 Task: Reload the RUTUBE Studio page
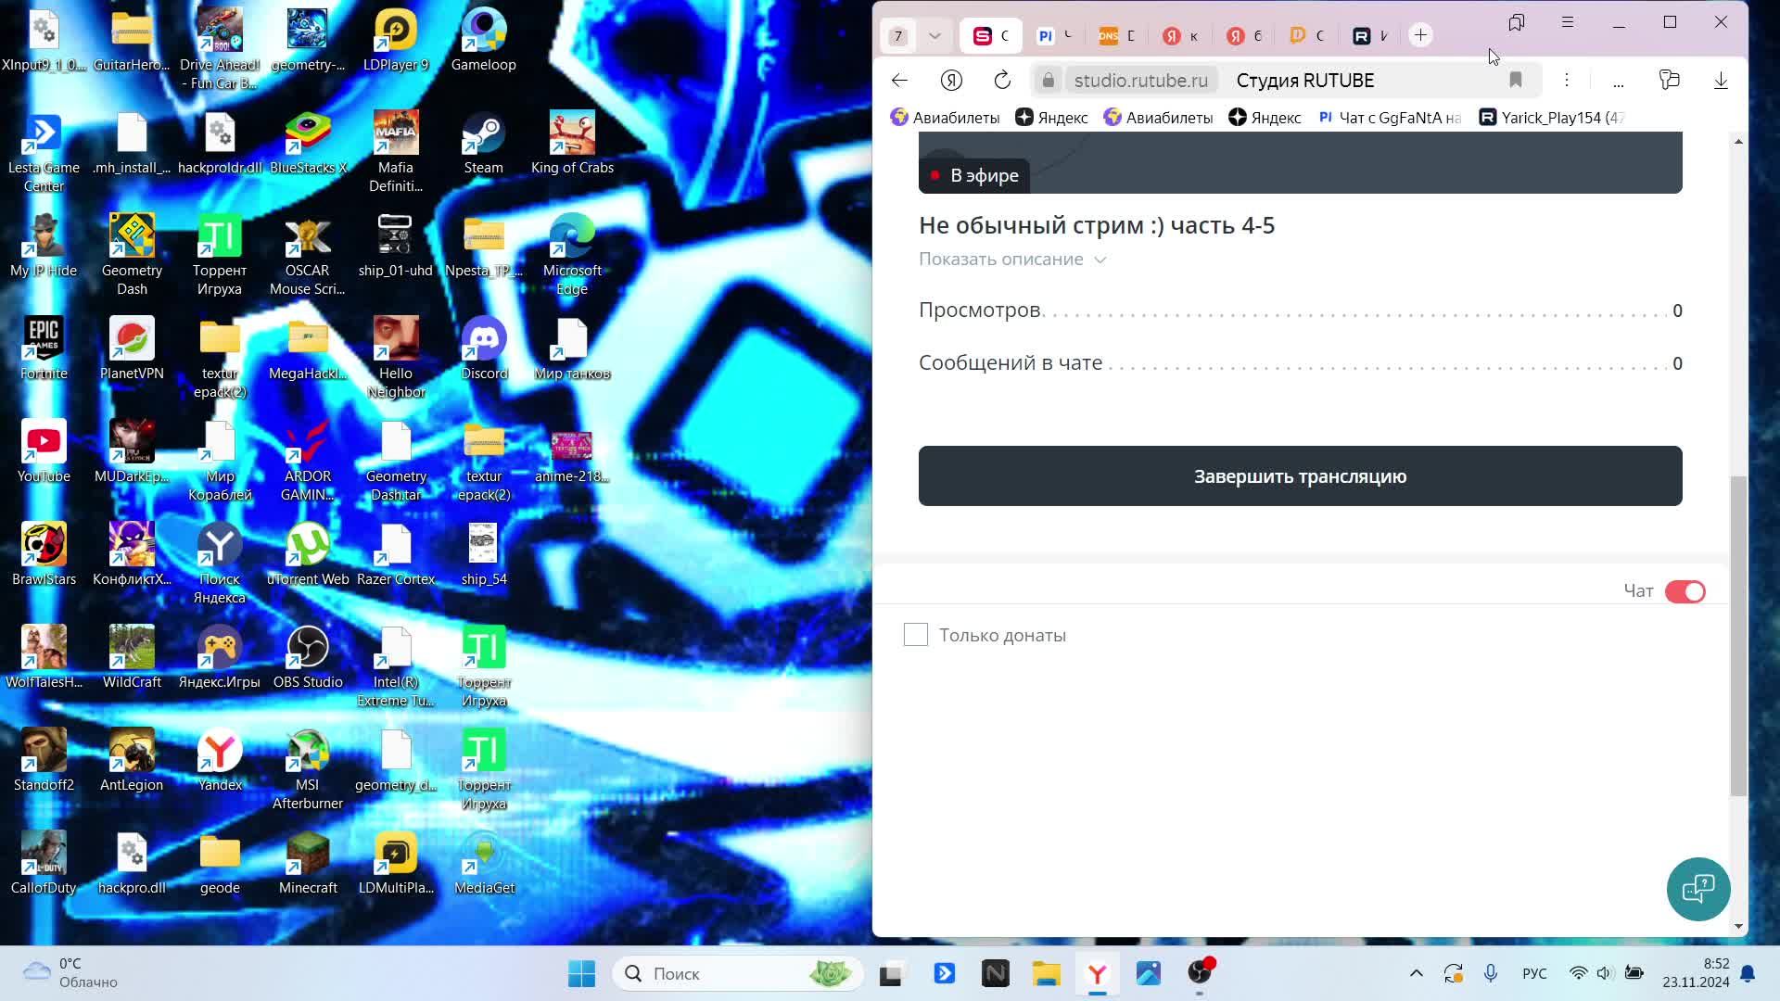pos(1002,81)
